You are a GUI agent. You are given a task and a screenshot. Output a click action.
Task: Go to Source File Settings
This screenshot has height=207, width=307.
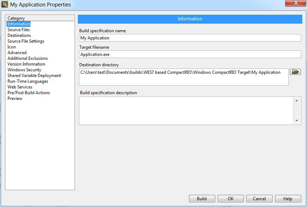point(26,41)
